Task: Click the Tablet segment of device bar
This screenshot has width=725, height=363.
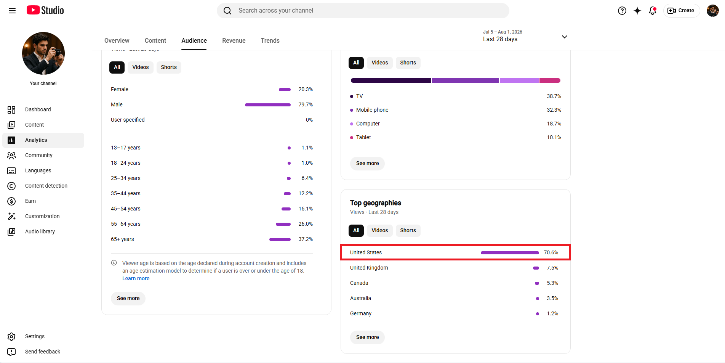Action: (x=550, y=80)
